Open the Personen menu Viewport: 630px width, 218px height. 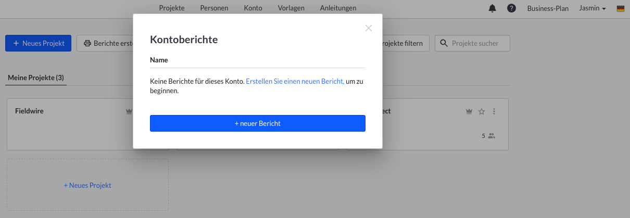214,8
